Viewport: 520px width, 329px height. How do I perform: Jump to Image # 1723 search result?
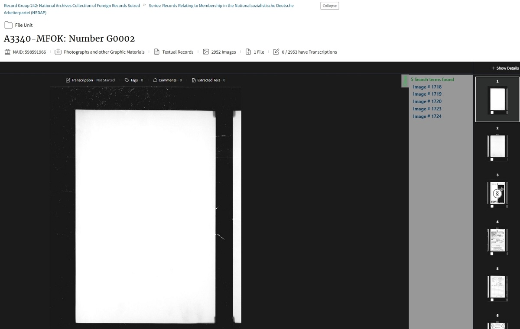coord(427,109)
